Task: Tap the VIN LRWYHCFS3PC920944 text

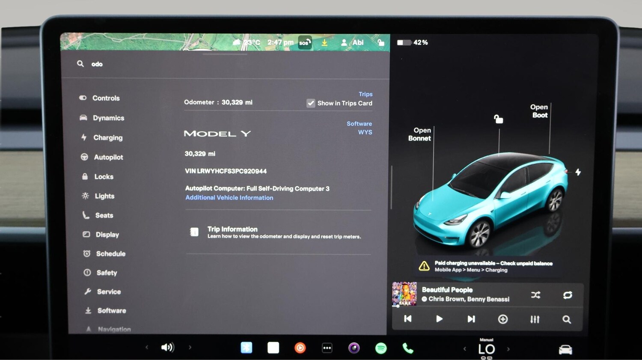Action: [226, 171]
